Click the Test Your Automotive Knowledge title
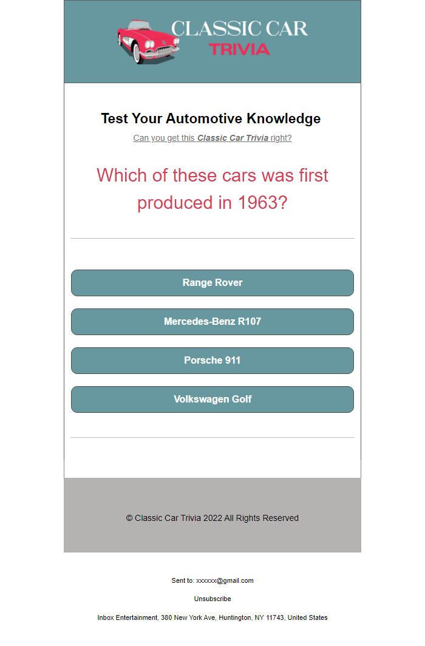Viewport: 425px width, 646px height. tap(211, 118)
